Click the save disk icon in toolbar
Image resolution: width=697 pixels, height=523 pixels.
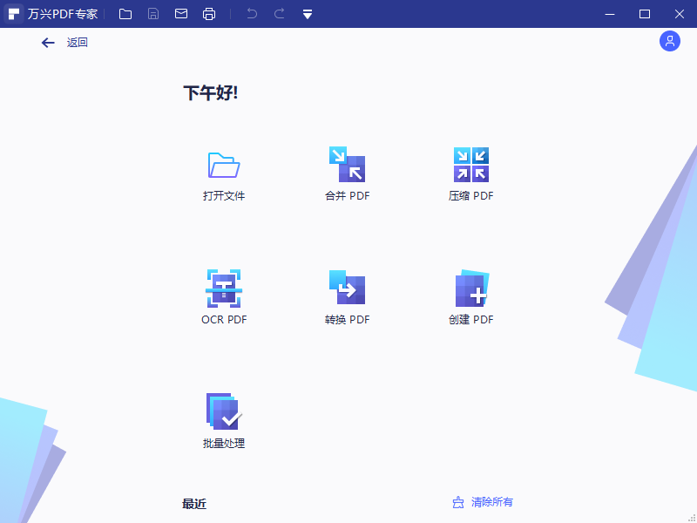click(153, 14)
